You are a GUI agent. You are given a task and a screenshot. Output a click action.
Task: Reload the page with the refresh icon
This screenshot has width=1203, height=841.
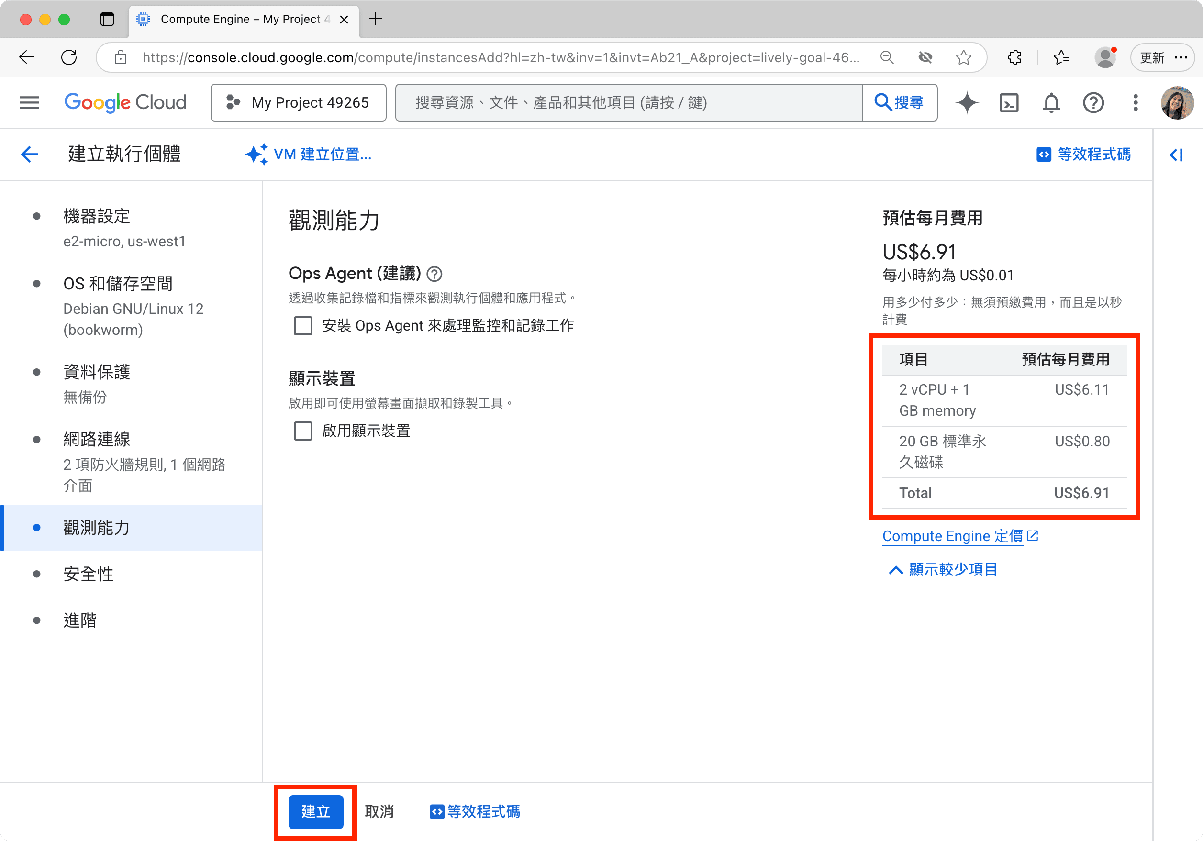(69, 57)
